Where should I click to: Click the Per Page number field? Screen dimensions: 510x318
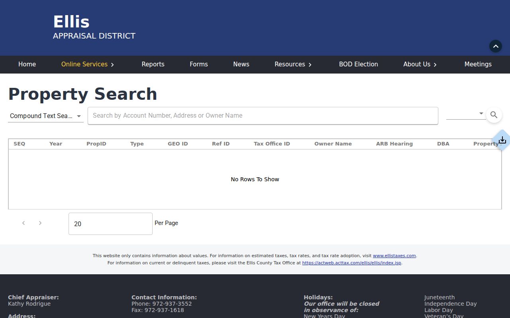(x=110, y=224)
